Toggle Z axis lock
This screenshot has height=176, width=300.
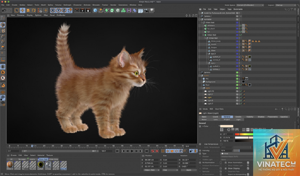pos(64,11)
